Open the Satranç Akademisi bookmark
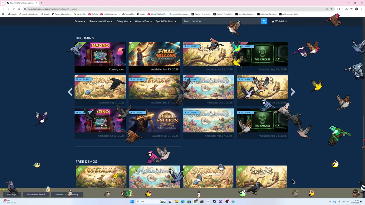 point(62,14)
